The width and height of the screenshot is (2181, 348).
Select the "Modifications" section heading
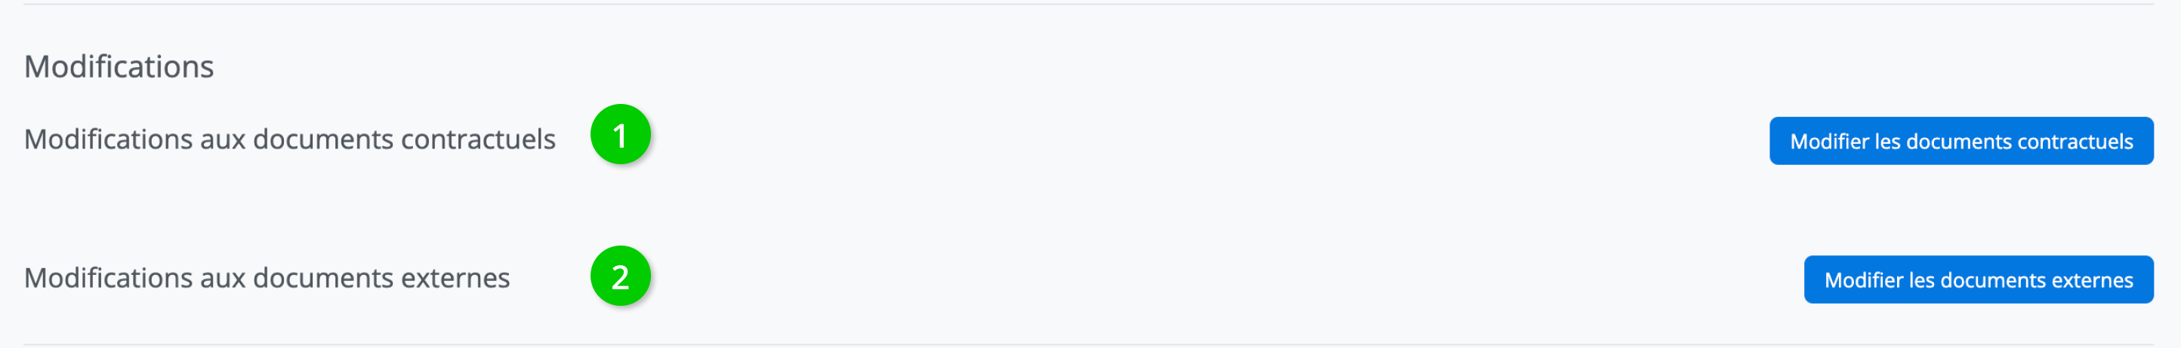coord(119,67)
